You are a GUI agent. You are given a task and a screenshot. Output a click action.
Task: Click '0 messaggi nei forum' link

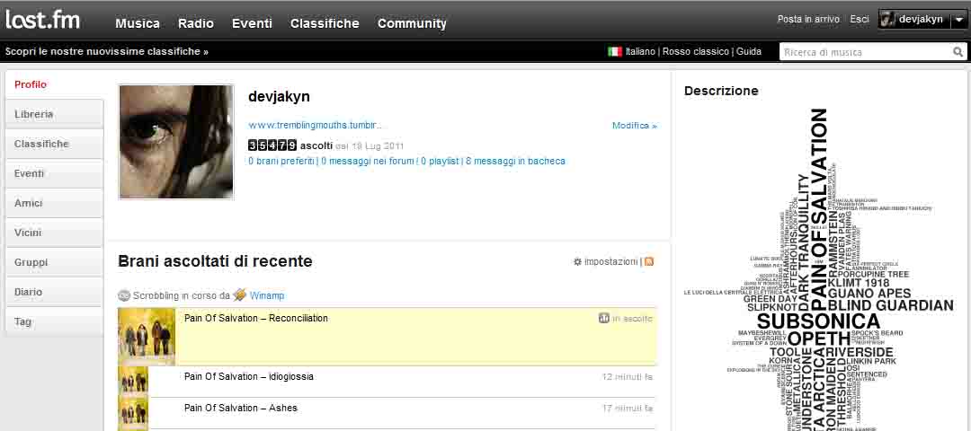click(368, 162)
